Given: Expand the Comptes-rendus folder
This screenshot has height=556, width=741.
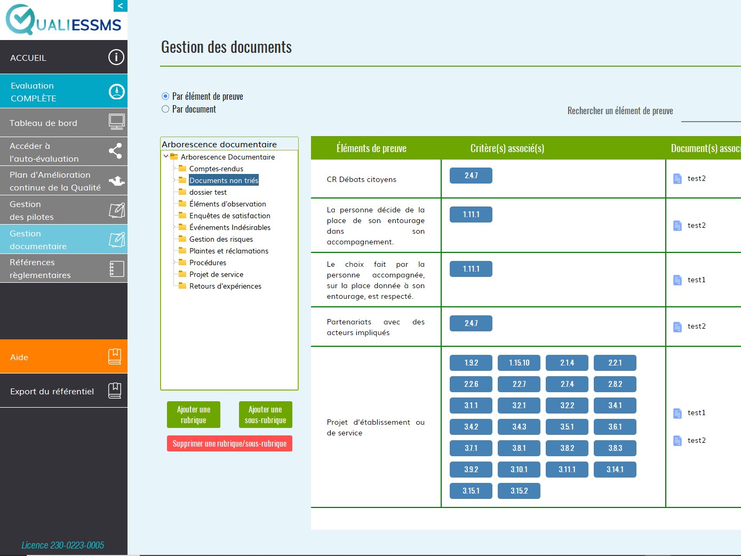Looking at the screenshot, I should point(174,169).
